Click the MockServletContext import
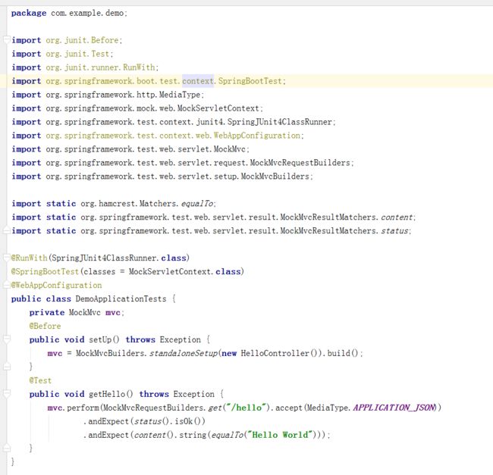Image resolution: width=493 pixels, height=475 pixels. coord(137,108)
